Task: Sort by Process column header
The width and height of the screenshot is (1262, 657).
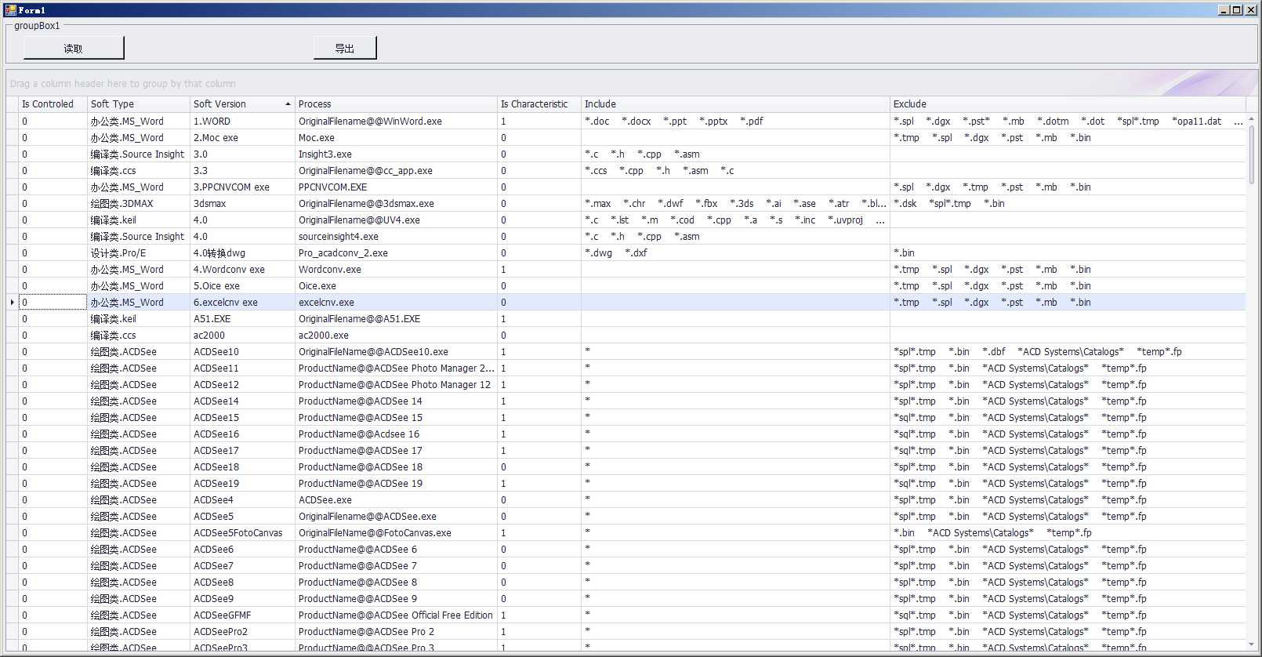Action: 396,103
